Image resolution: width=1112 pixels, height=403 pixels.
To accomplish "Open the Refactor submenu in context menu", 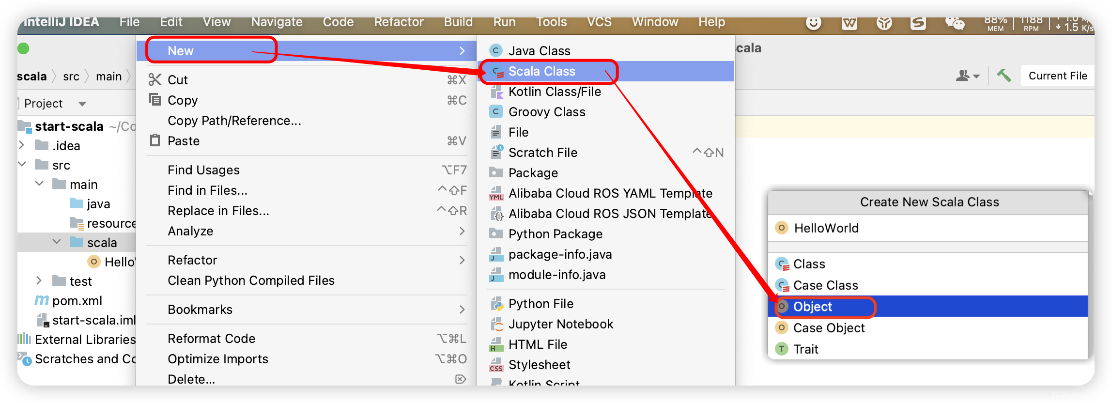I will click(x=307, y=260).
